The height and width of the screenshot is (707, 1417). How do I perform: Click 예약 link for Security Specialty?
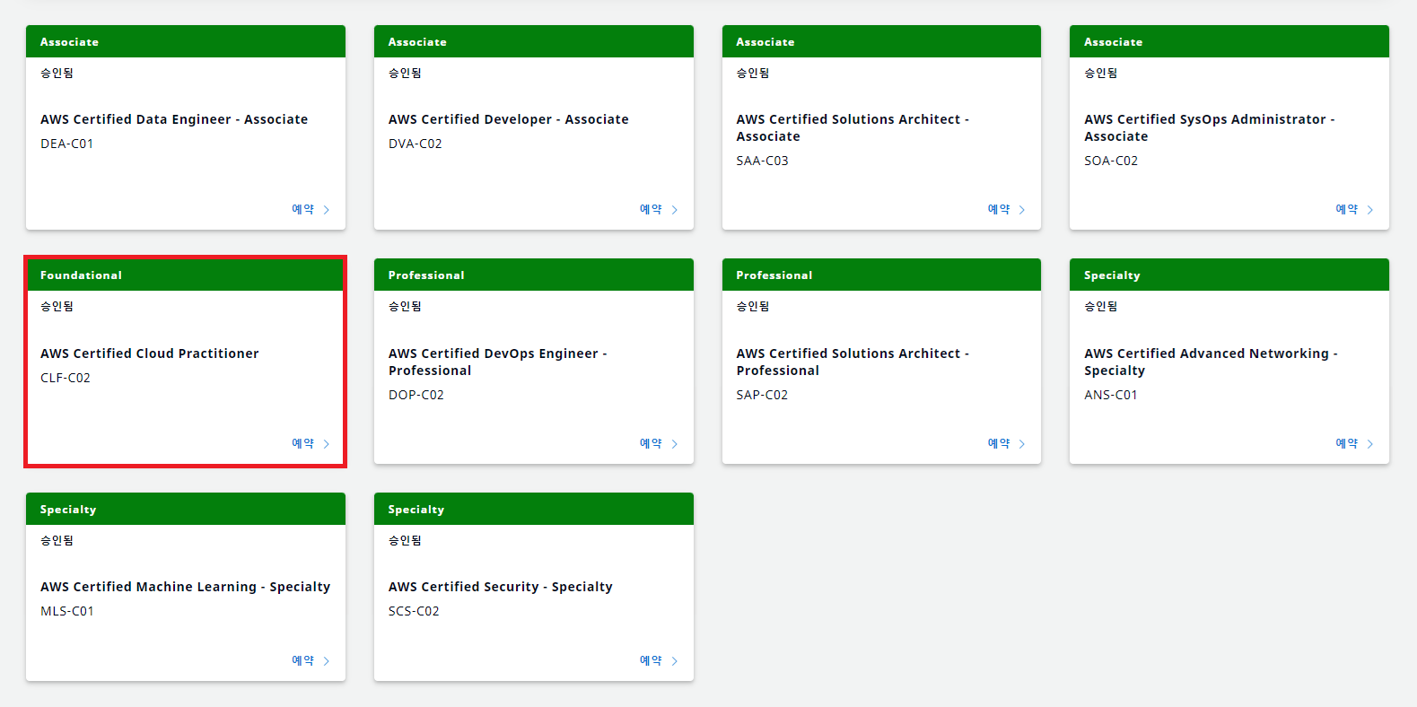pos(652,660)
